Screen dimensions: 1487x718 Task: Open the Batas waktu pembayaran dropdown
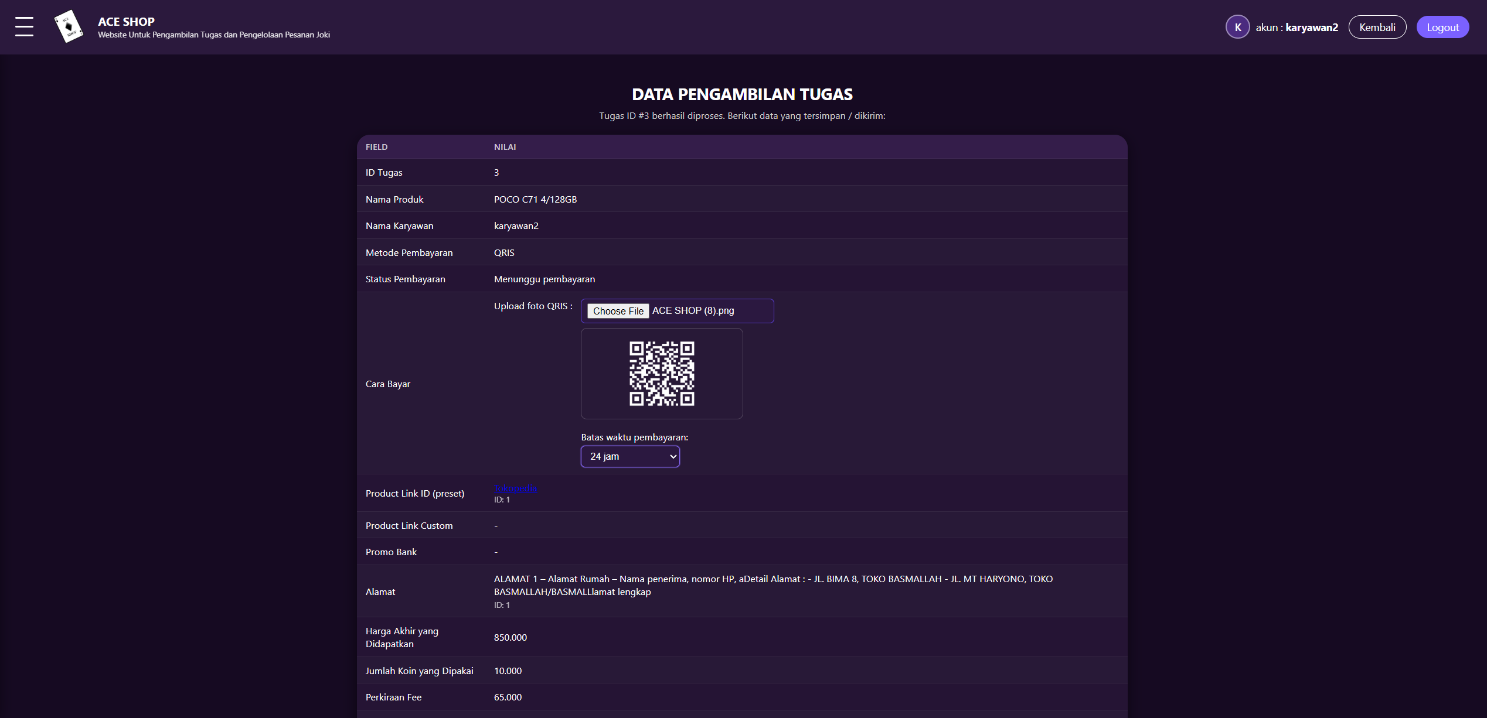(x=630, y=456)
